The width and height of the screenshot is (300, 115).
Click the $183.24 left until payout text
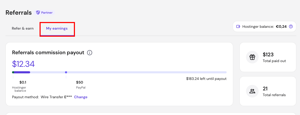206,79
